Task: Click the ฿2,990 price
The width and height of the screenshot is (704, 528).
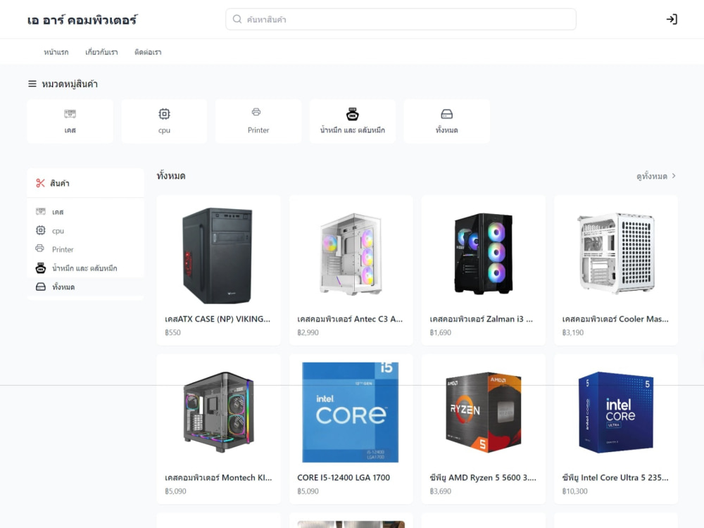Action: (308, 333)
